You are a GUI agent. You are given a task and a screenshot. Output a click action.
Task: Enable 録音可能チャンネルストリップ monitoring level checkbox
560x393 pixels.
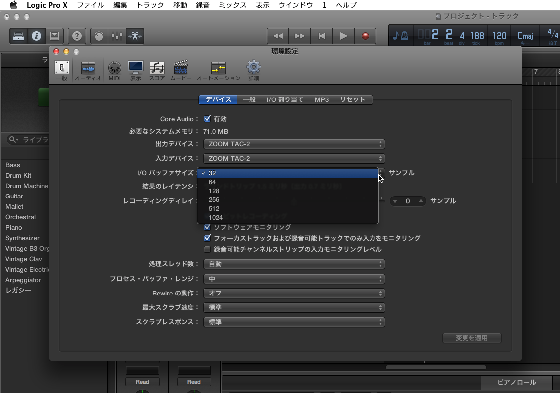(x=207, y=249)
